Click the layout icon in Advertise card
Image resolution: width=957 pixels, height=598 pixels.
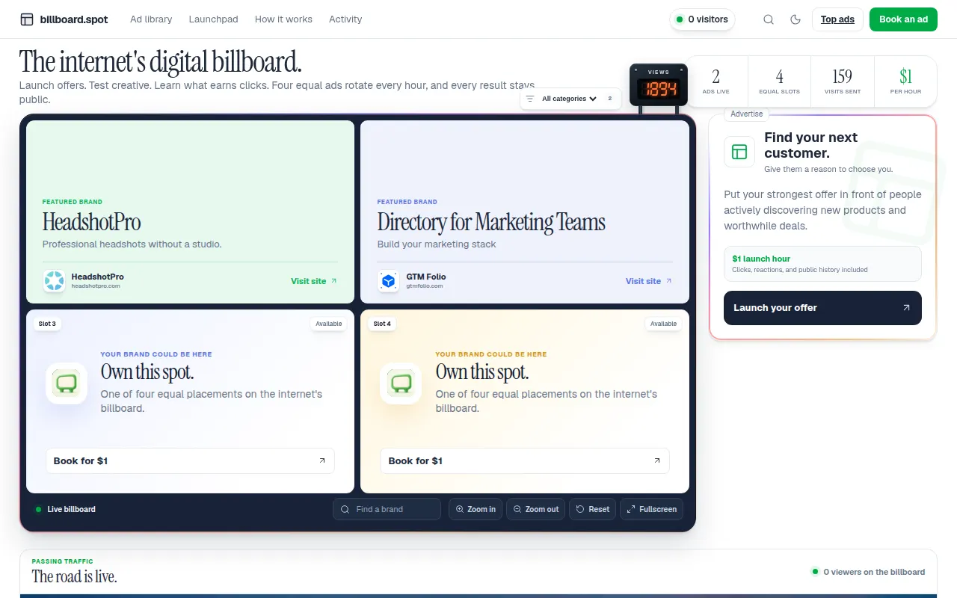(739, 152)
